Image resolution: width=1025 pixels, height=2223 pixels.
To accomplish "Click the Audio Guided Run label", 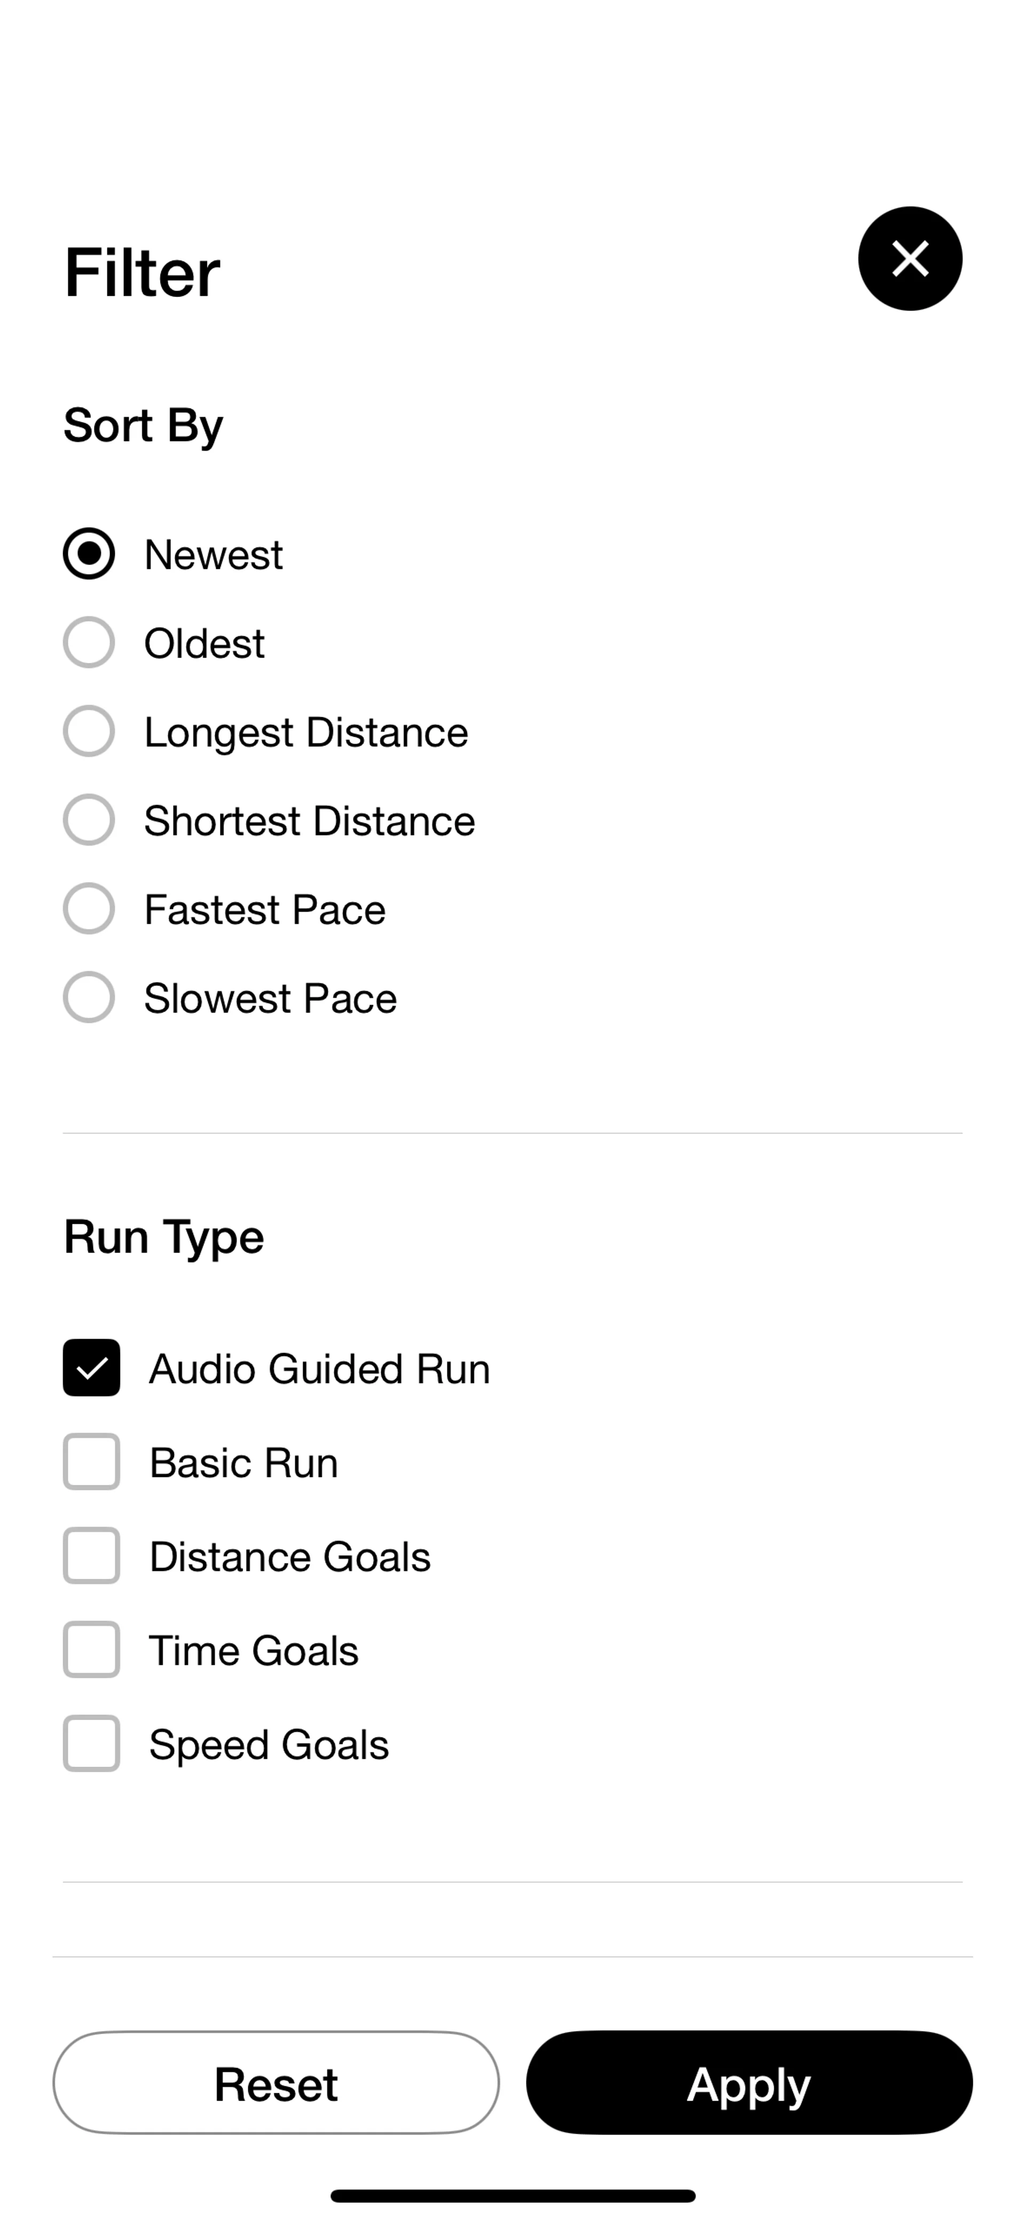I will click(x=319, y=1368).
